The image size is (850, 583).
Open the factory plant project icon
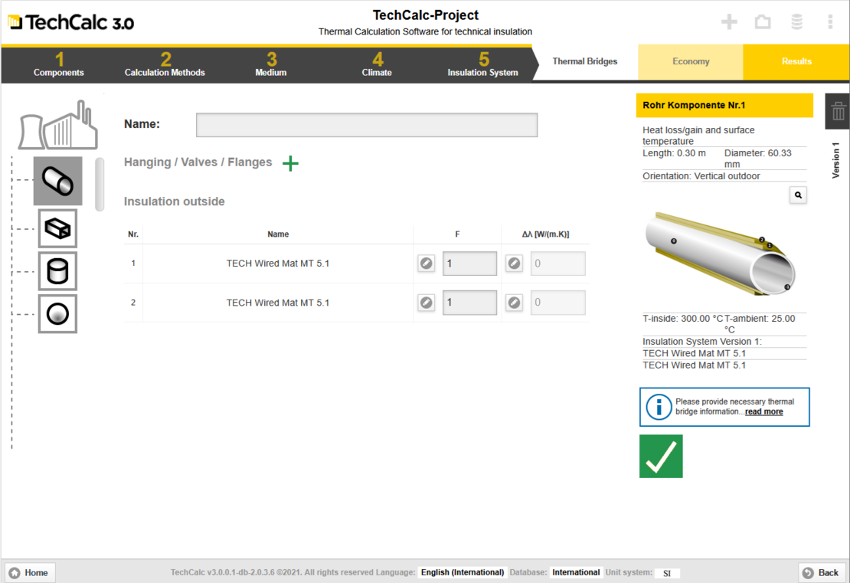pos(58,125)
